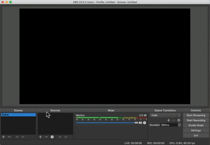210x145 pixels.
Task: Open transition properties gear icon
Action: pos(179,120)
